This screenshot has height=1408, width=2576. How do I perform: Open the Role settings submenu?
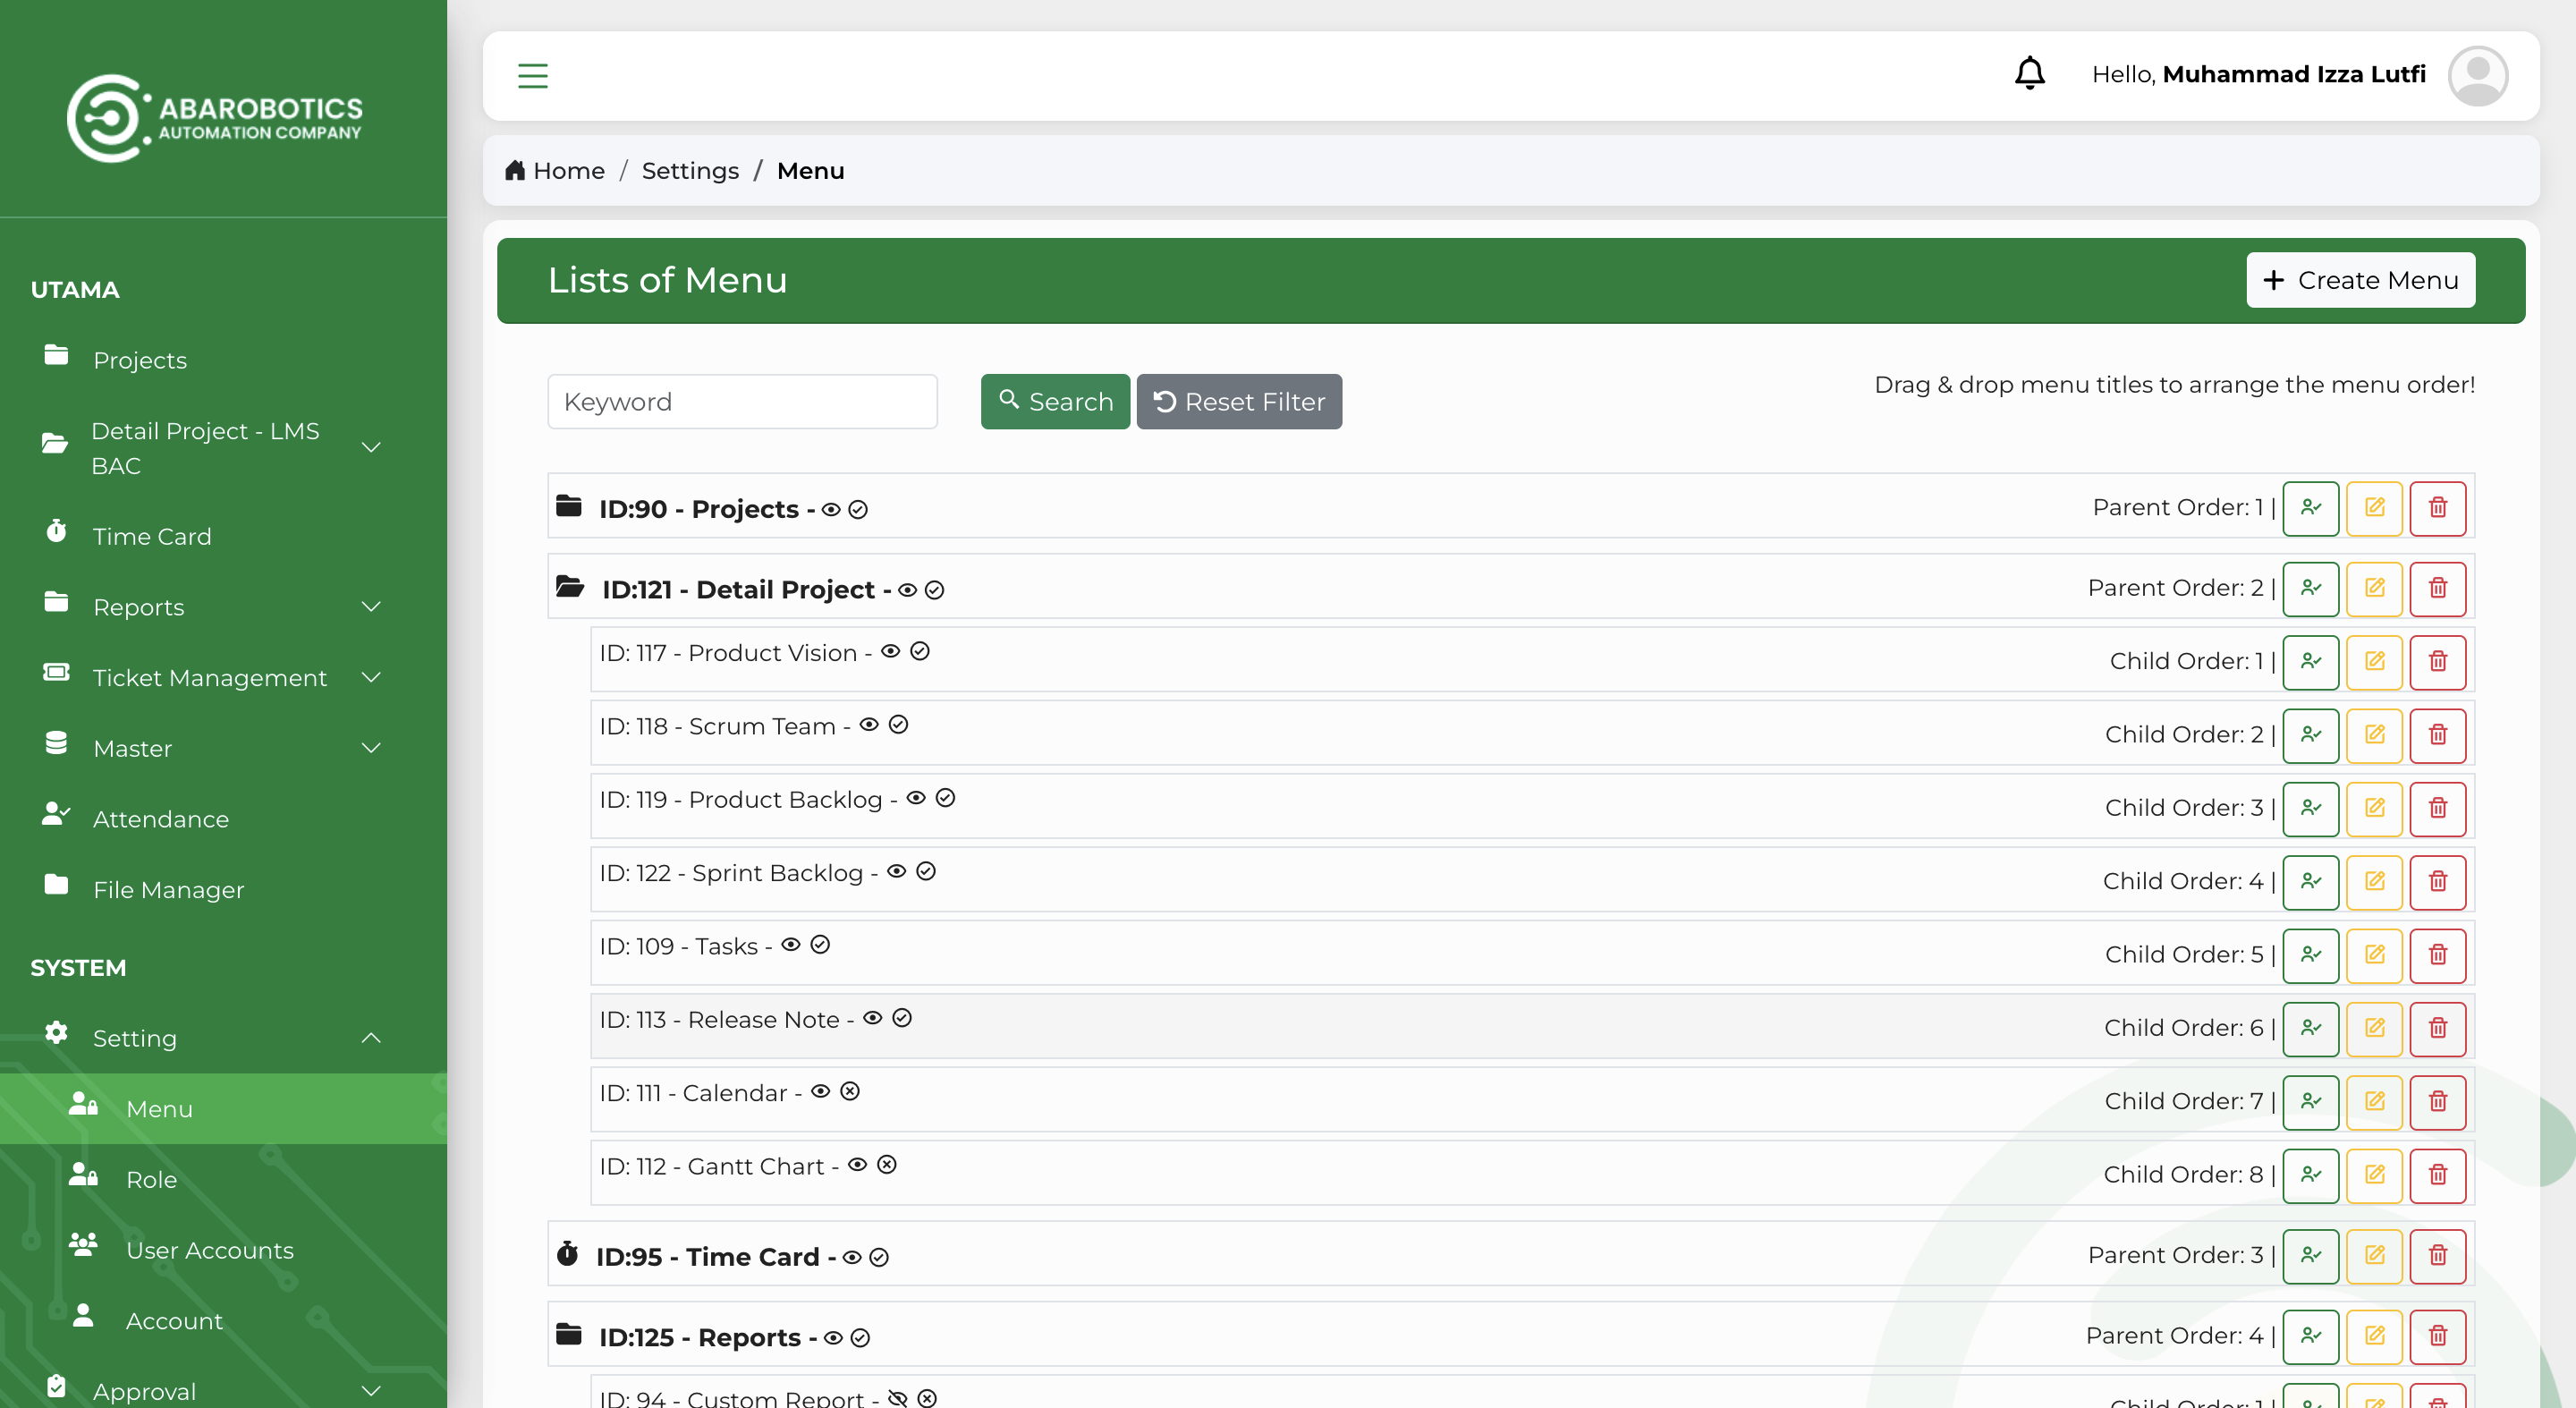pos(151,1180)
